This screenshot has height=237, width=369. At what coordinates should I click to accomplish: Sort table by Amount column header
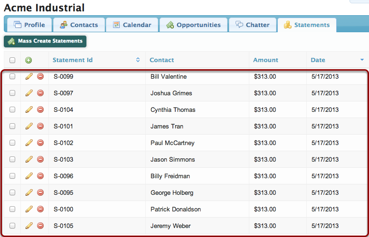point(265,60)
